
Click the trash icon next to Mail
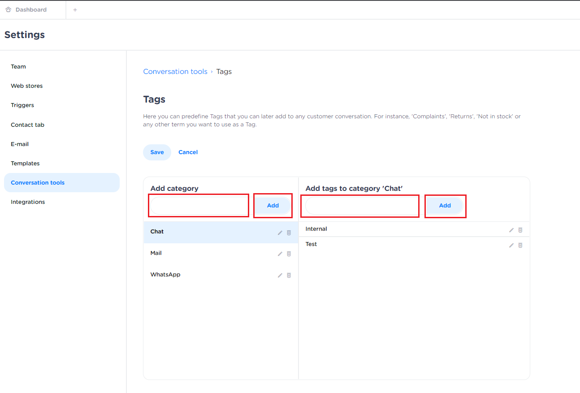coord(289,254)
